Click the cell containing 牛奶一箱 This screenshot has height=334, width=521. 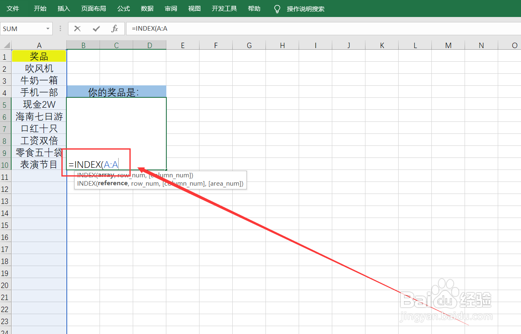click(39, 80)
